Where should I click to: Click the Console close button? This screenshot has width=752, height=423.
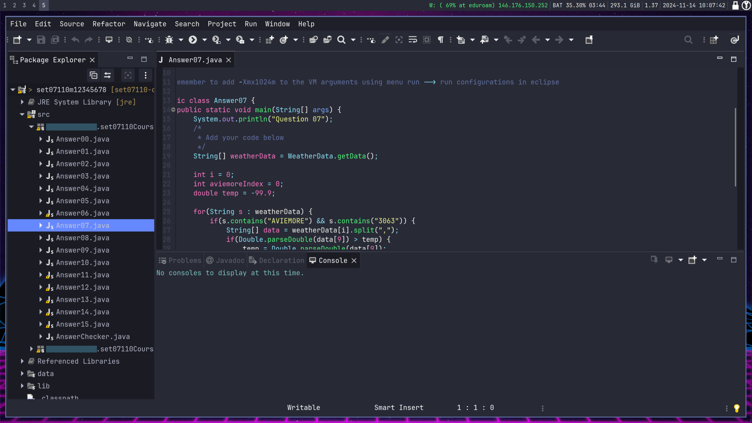pyautogui.click(x=354, y=260)
